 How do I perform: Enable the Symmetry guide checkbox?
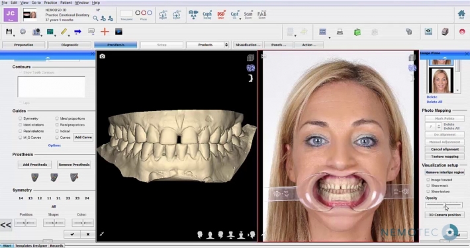tap(20, 118)
